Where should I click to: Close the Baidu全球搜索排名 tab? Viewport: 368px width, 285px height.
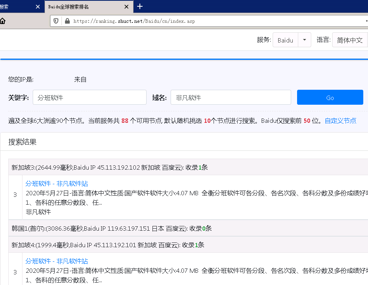[x=126, y=7]
